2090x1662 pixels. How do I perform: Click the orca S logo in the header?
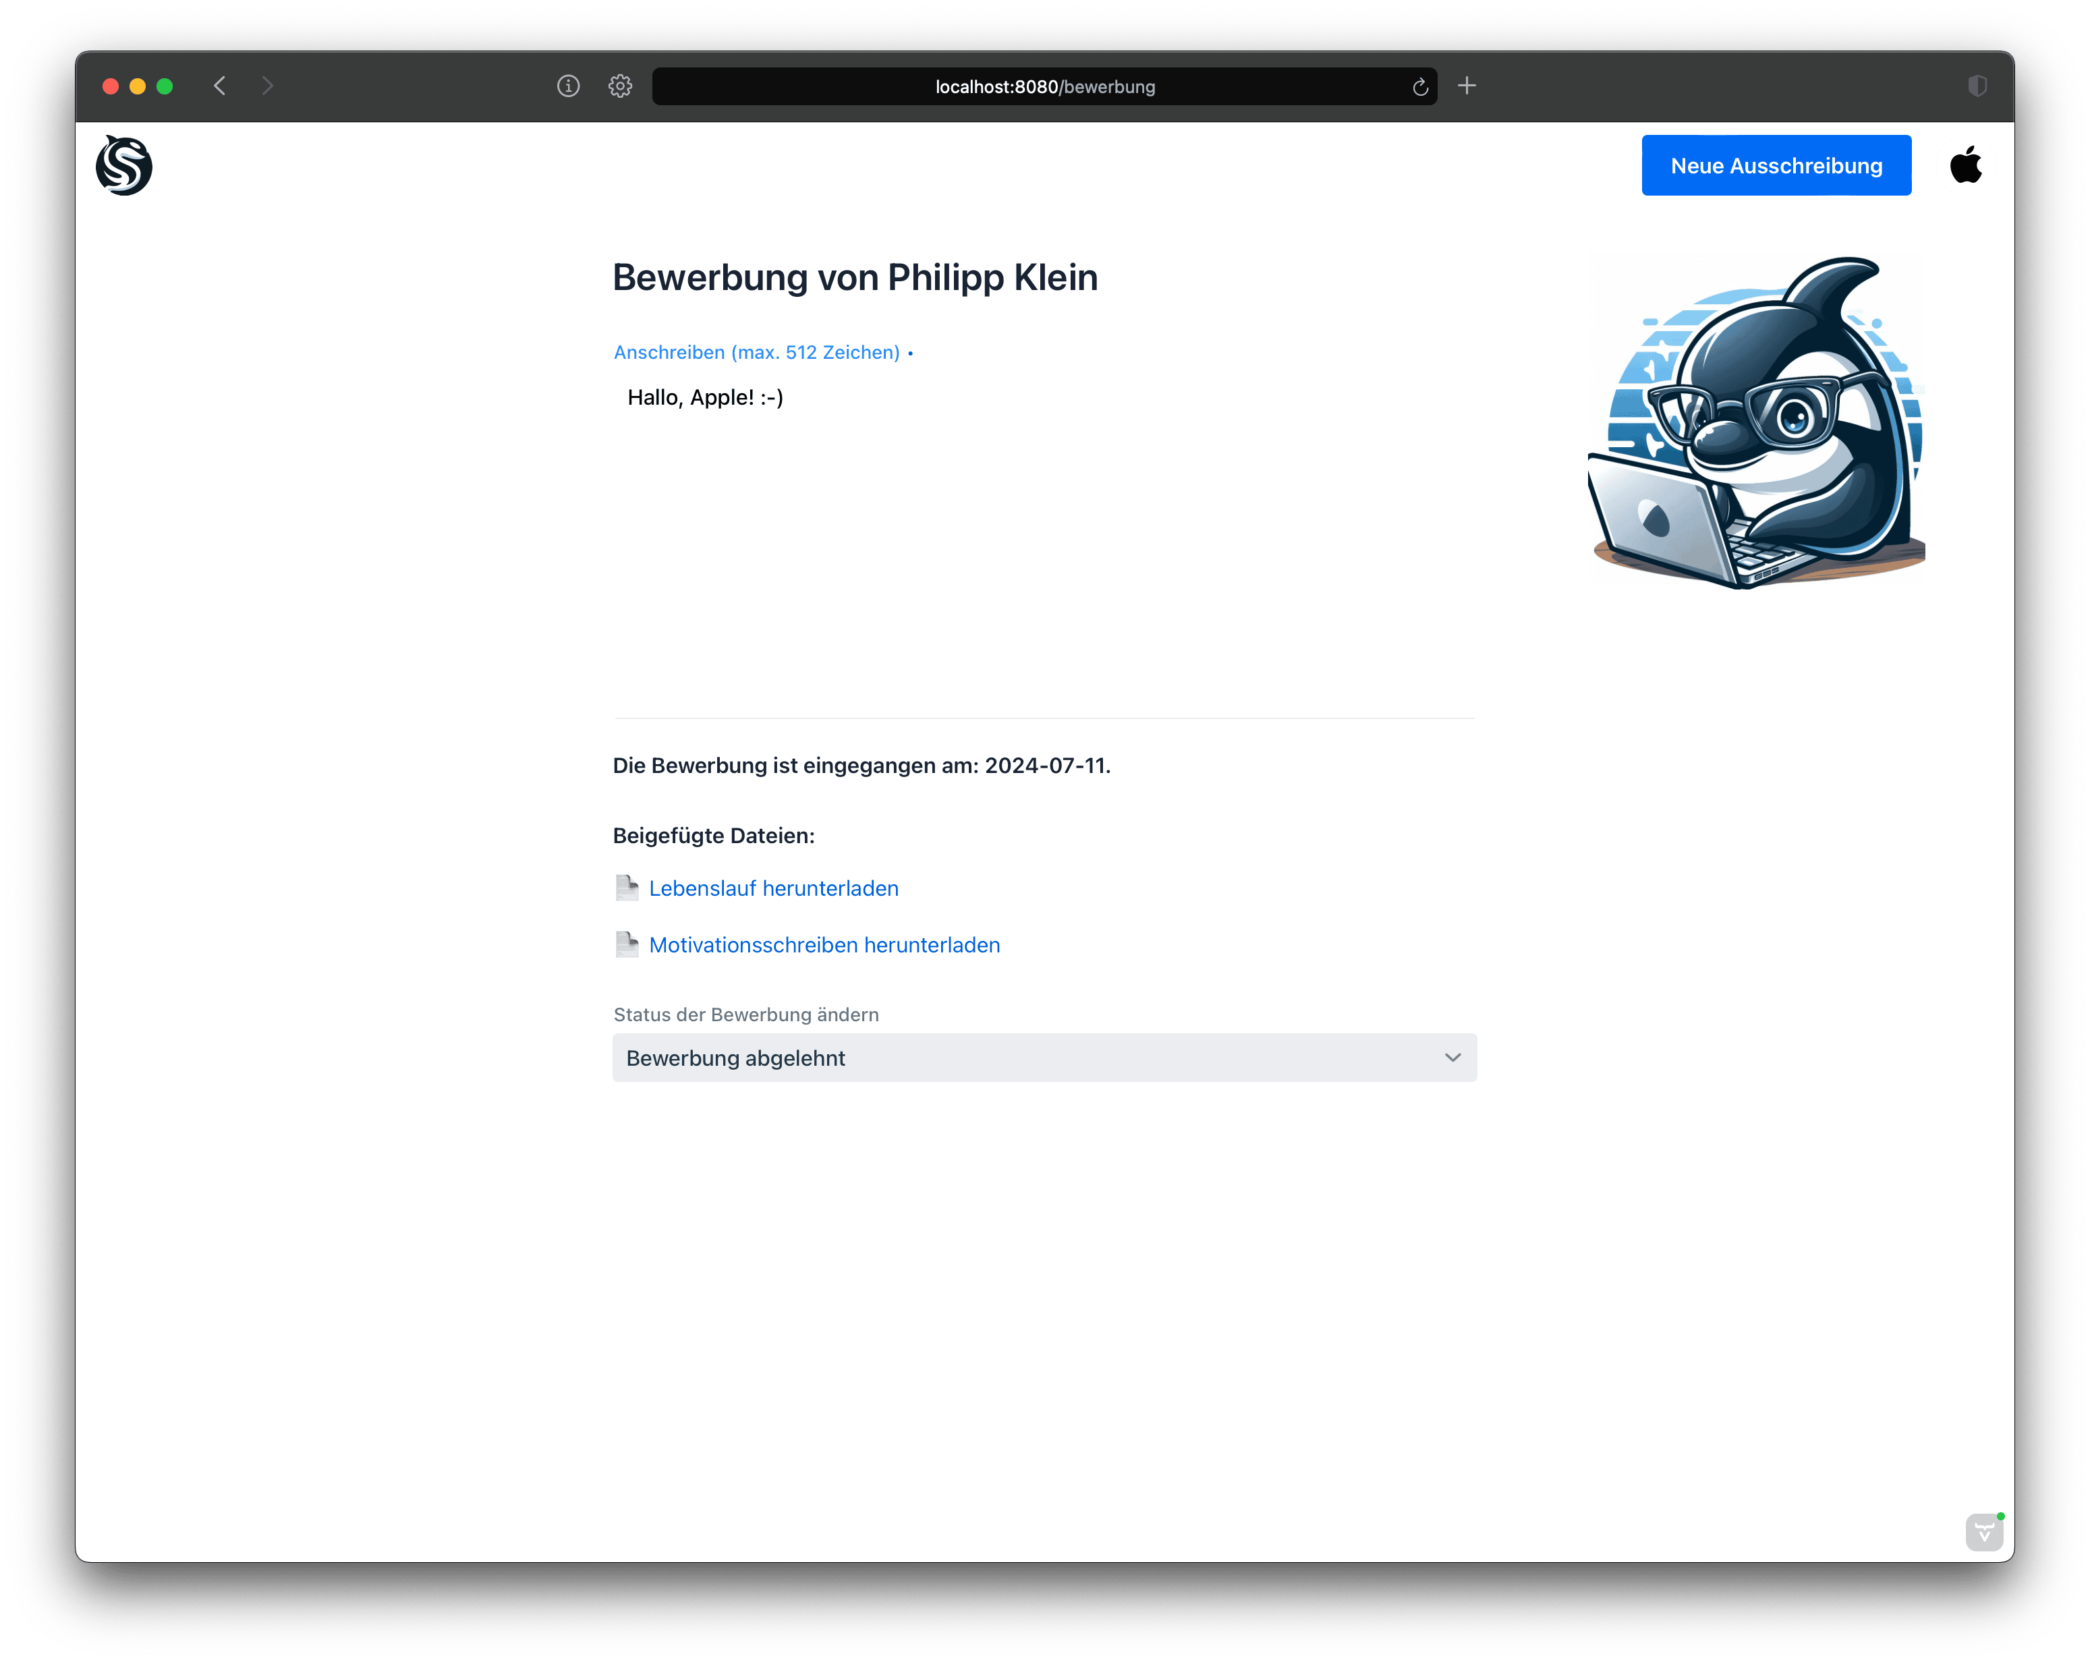coord(124,166)
